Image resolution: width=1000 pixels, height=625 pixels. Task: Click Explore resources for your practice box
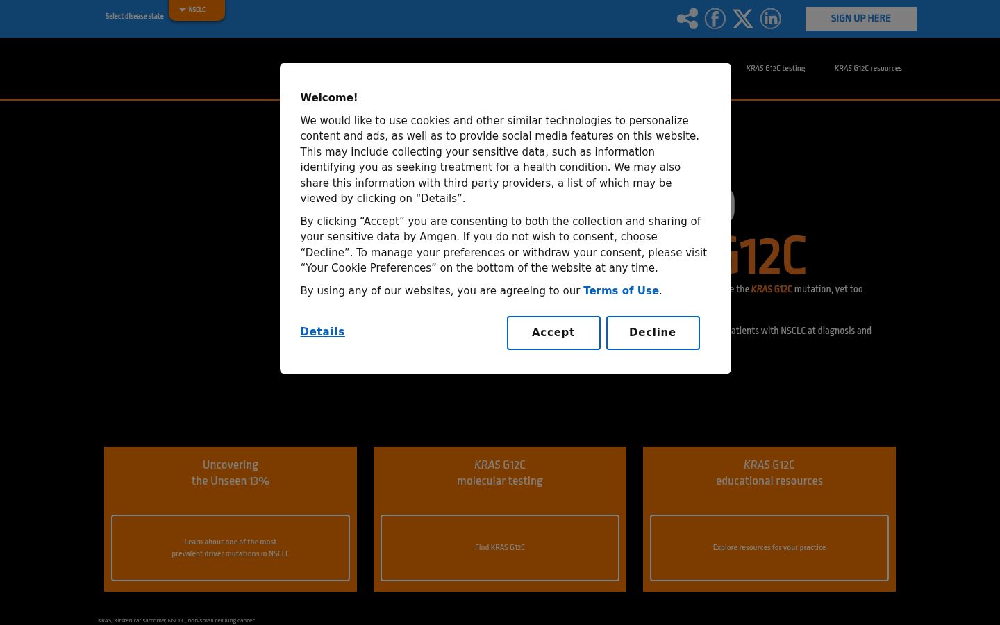tap(769, 548)
